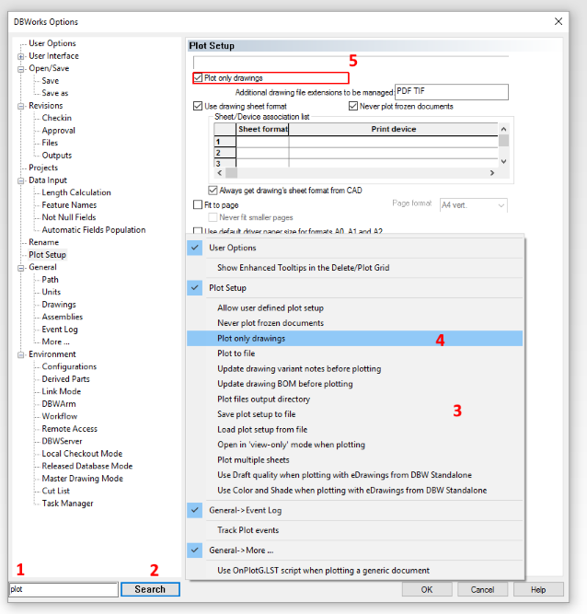Click the Help button
This screenshot has height=614, width=587.
[x=538, y=590]
